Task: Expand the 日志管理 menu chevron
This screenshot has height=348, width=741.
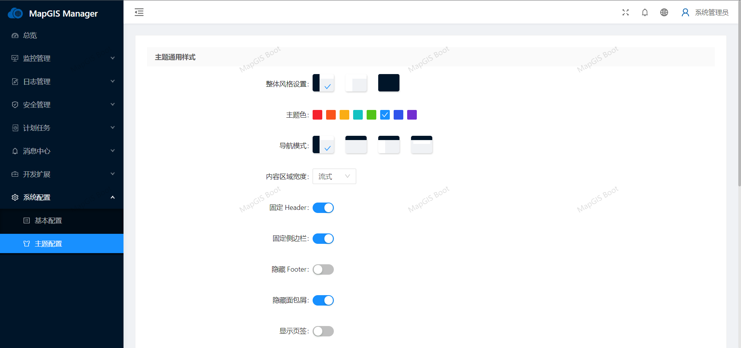Action: click(x=113, y=81)
